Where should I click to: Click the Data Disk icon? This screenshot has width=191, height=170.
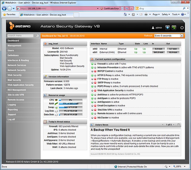point(56,115)
